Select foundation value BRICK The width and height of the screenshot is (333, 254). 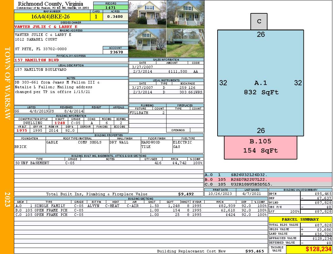point(21,147)
